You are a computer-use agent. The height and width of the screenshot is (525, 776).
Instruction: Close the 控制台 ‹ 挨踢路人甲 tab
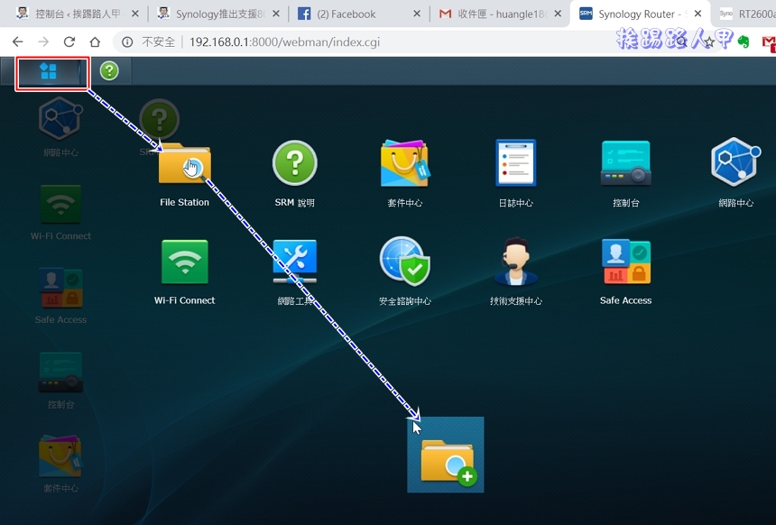(x=135, y=14)
